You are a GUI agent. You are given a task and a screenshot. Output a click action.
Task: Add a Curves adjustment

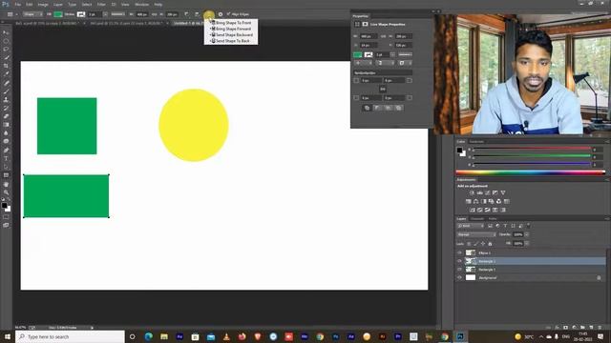pyautogui.click(x=488, y=192)
